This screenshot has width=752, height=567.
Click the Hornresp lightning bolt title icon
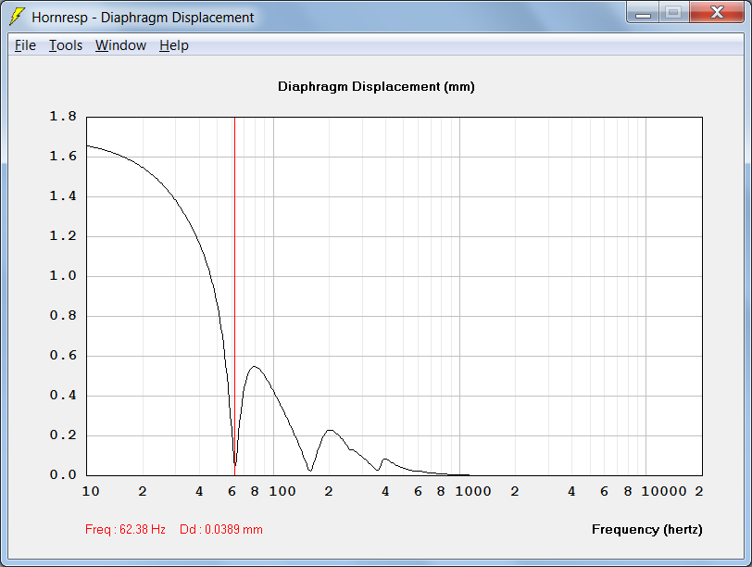(x=18, y=17)
